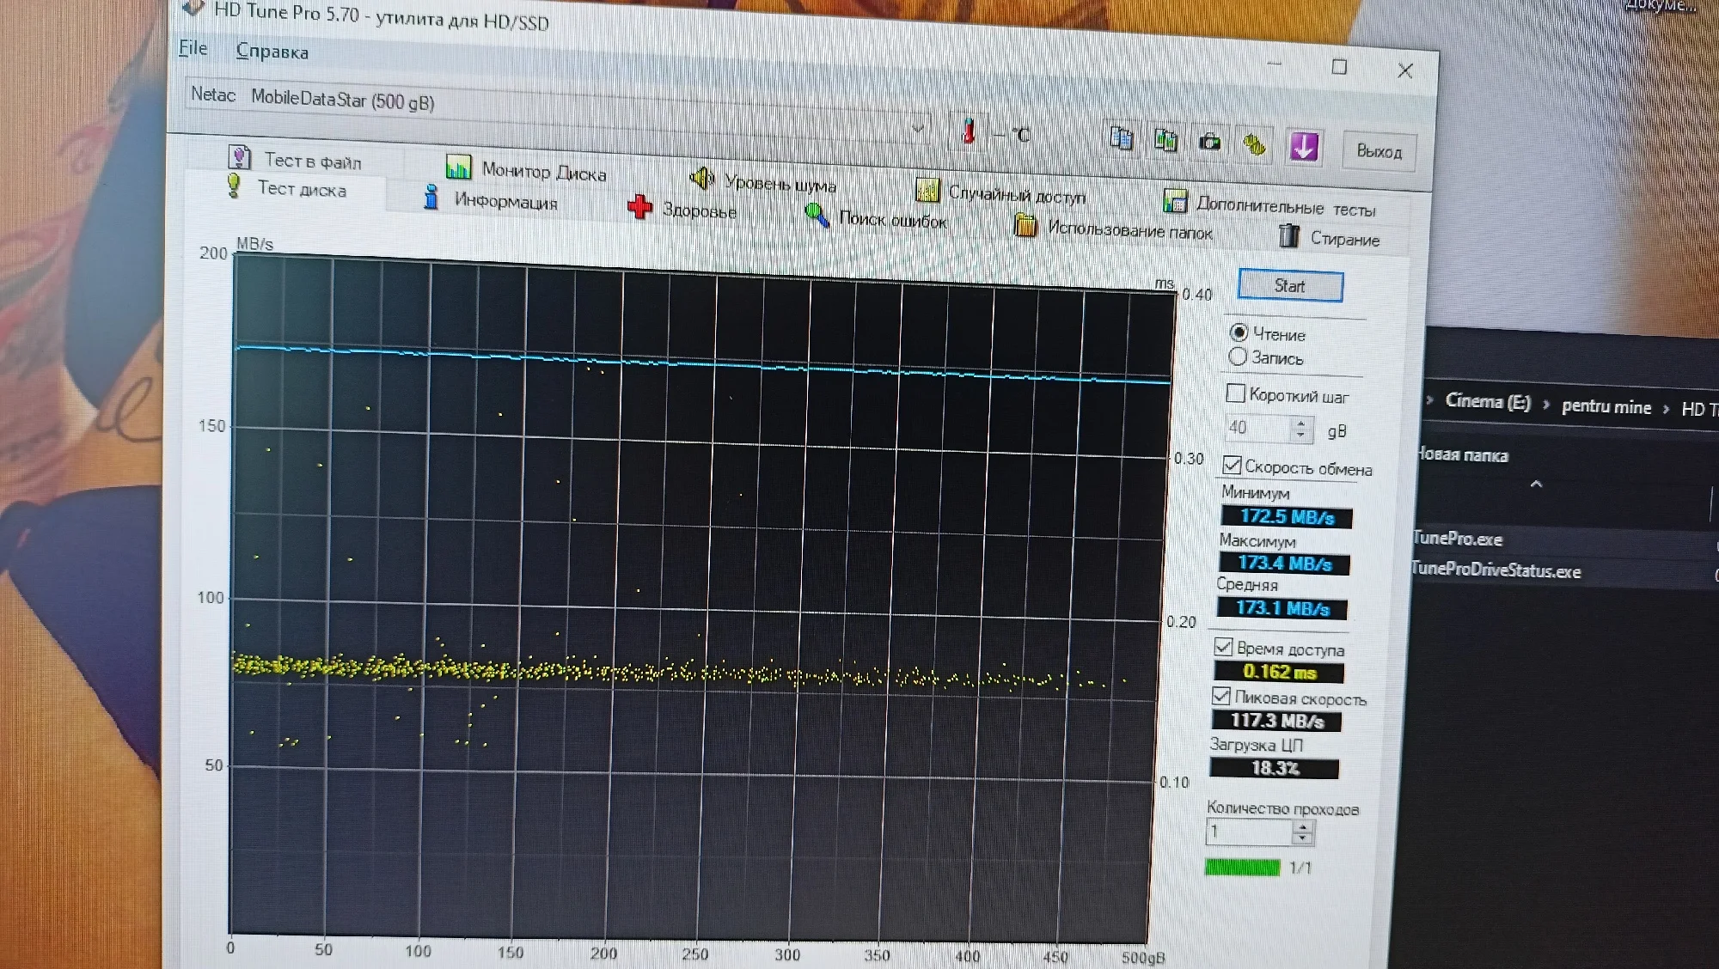Viewport: 1719px width, 969px height.
Task: Uncheck the Время доступа checkbox
Action: (x=1223, y=647)
